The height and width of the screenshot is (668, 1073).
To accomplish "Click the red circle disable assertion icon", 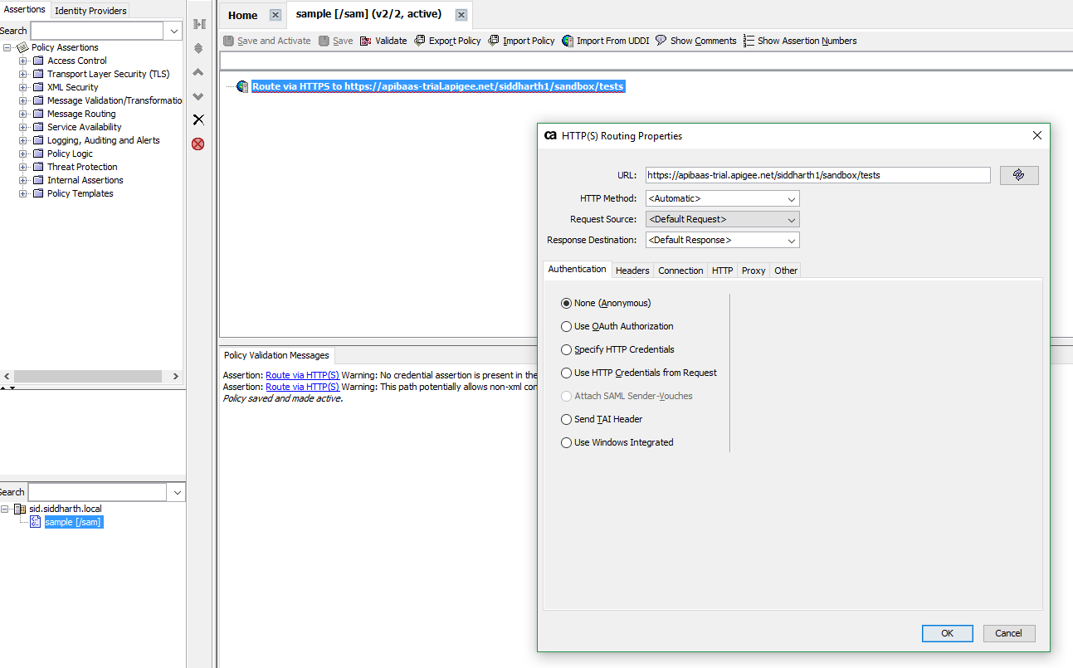I will [x=198, y=144].
